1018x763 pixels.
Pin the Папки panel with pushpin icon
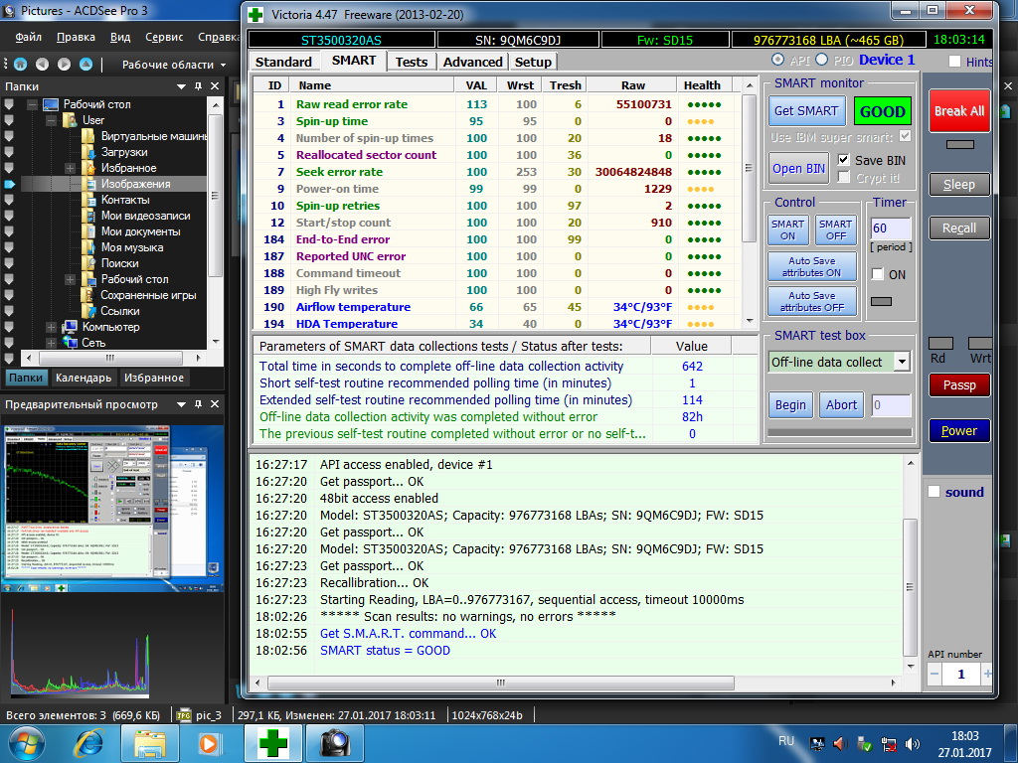(199, 86)
